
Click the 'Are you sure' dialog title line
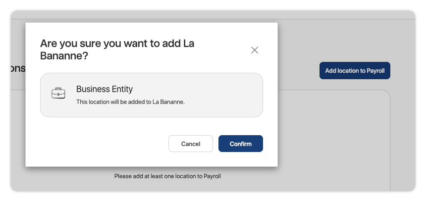pos(117,44)
